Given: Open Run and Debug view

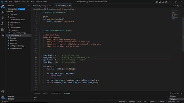Looking at the screenshot, I should click(3, 23).
